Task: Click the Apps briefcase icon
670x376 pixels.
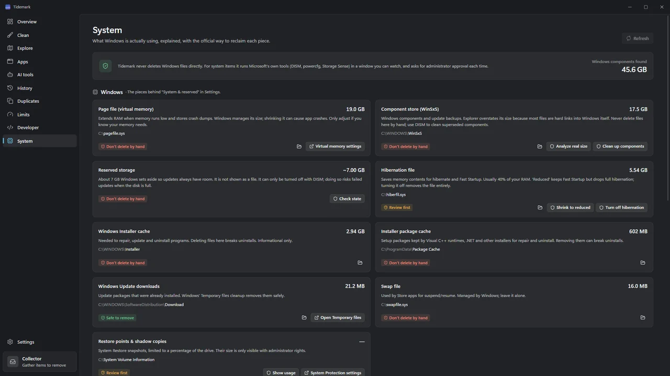Action: point(10,61)
